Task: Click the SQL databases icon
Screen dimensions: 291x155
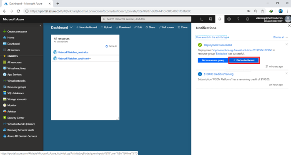Action: pyautogui.click(x=5, y=93)
